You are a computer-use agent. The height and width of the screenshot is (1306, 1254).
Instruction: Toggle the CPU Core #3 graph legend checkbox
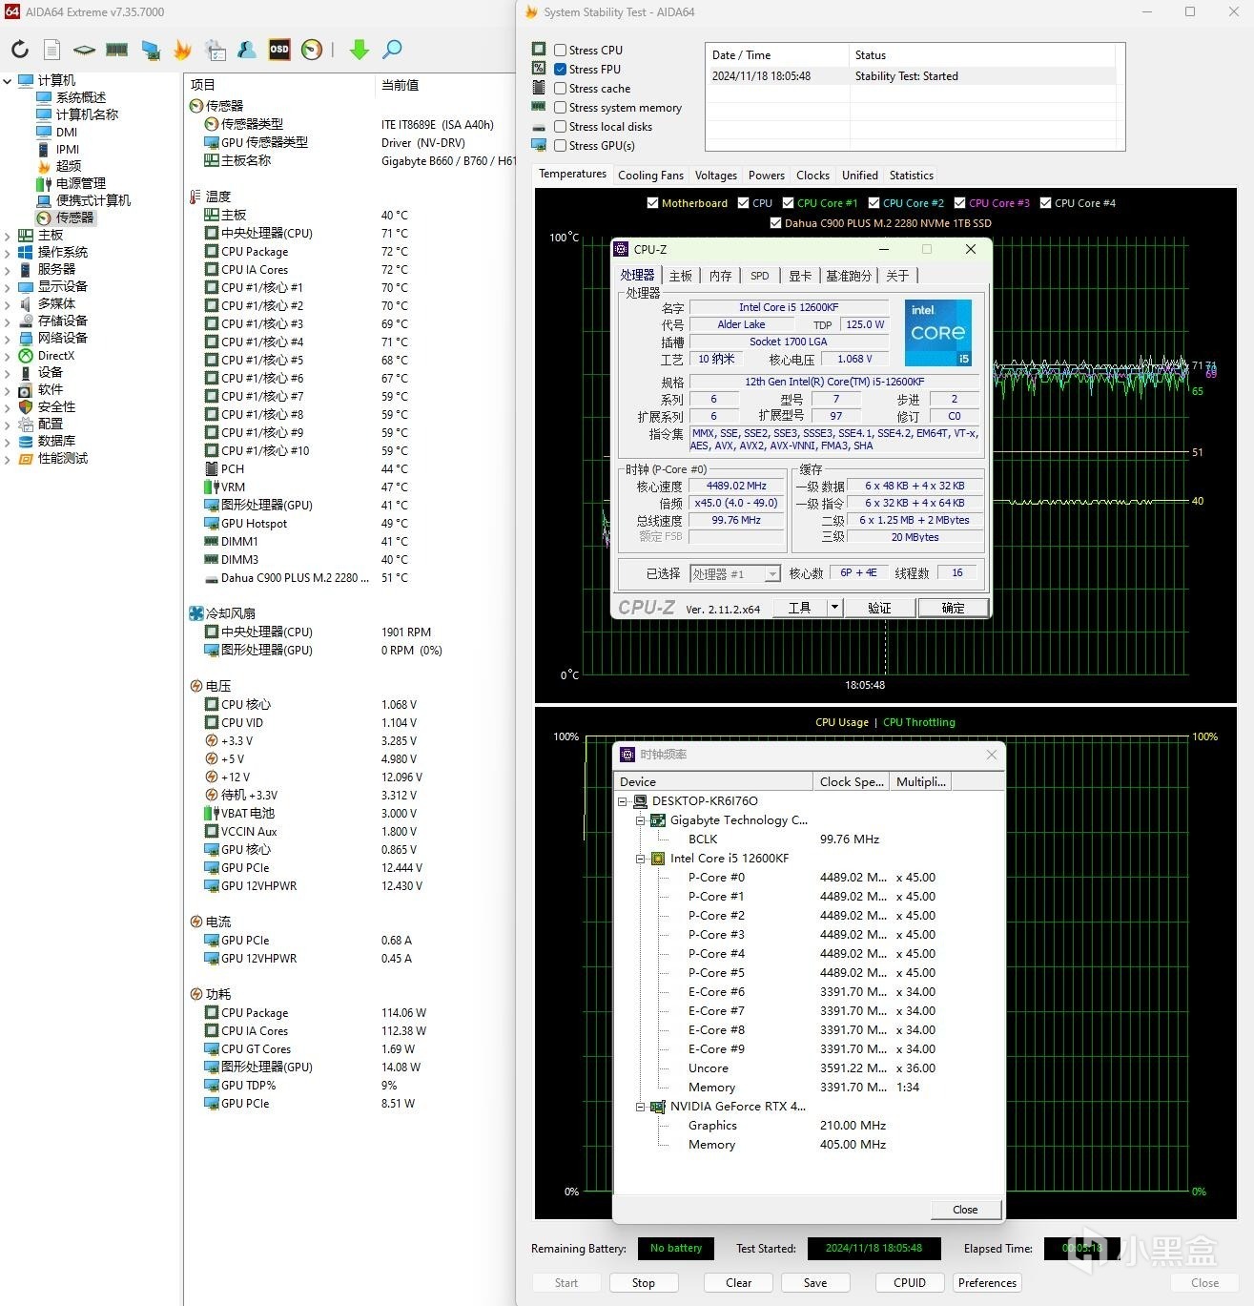(x=959, y=203)
